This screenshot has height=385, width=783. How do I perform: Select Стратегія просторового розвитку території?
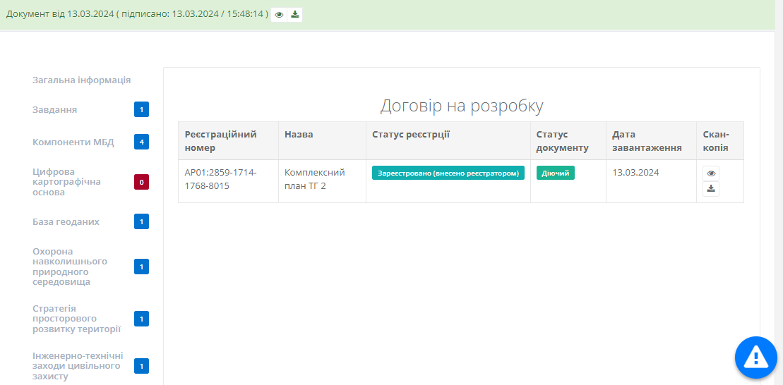tap(76, 319)
